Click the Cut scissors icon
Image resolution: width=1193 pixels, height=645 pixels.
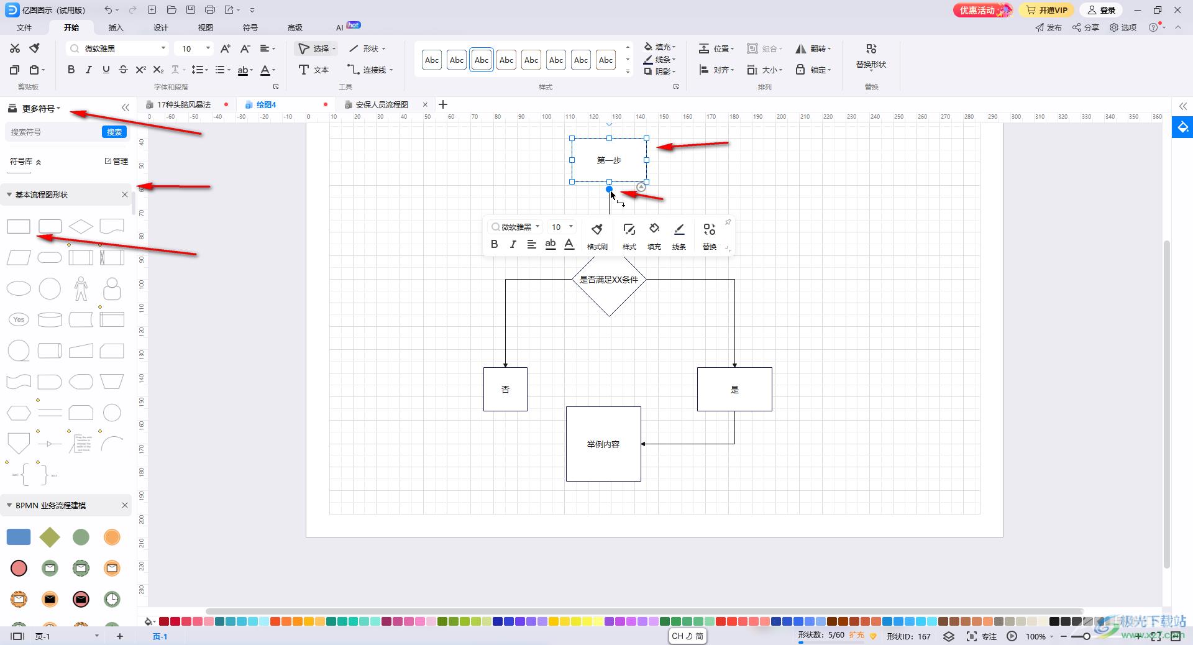tap(15, 48)
